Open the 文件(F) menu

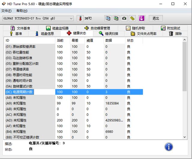pos(6,11)
